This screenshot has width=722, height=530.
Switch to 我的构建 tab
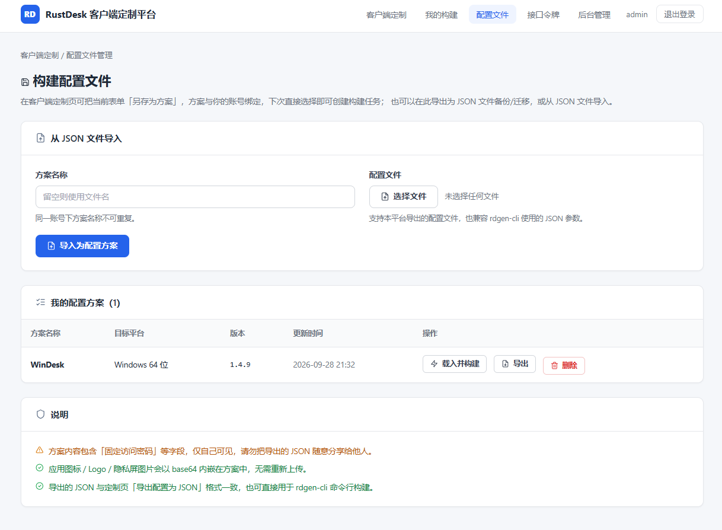[442, 15]
